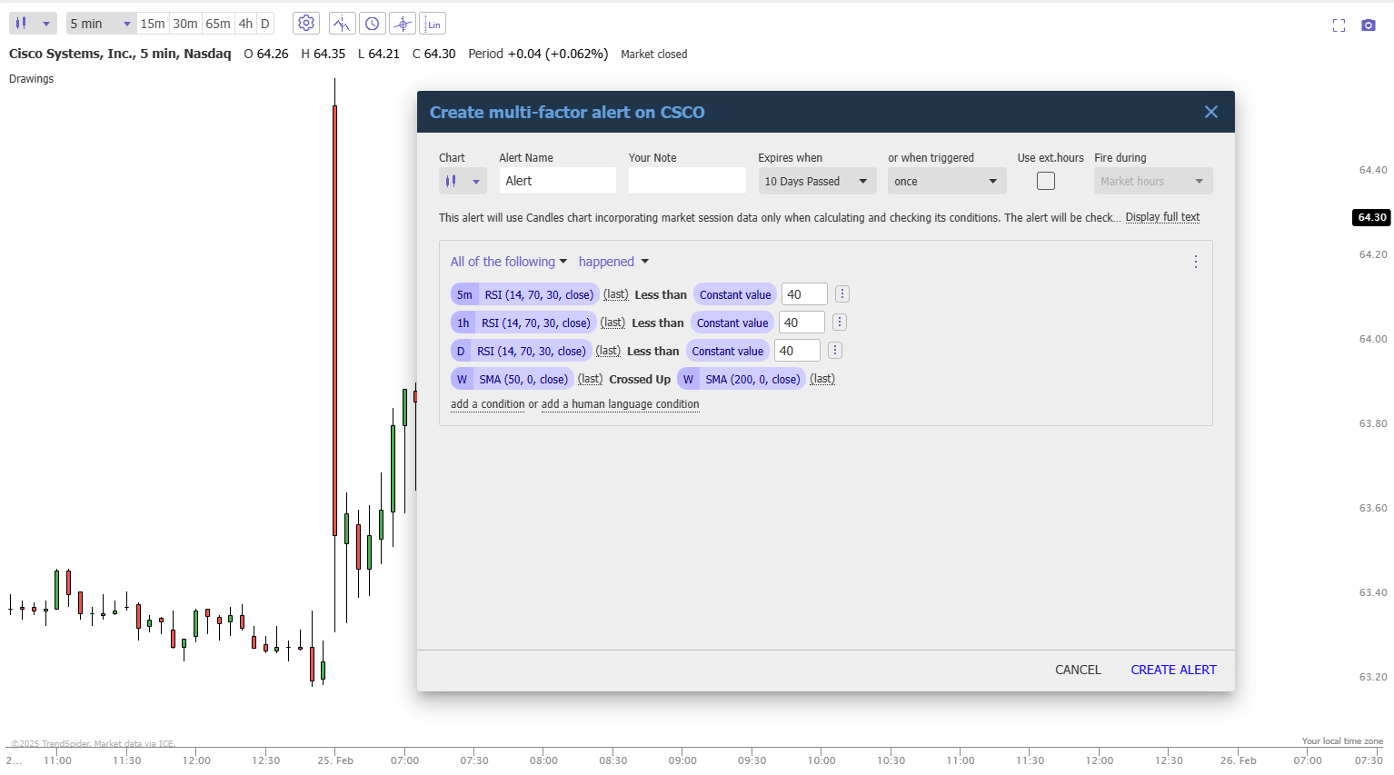The width and height of the screenshot is (1394, 775).
Task: Click the W SMA (50, 0, close) pill
Action: [x=513, y=379]
